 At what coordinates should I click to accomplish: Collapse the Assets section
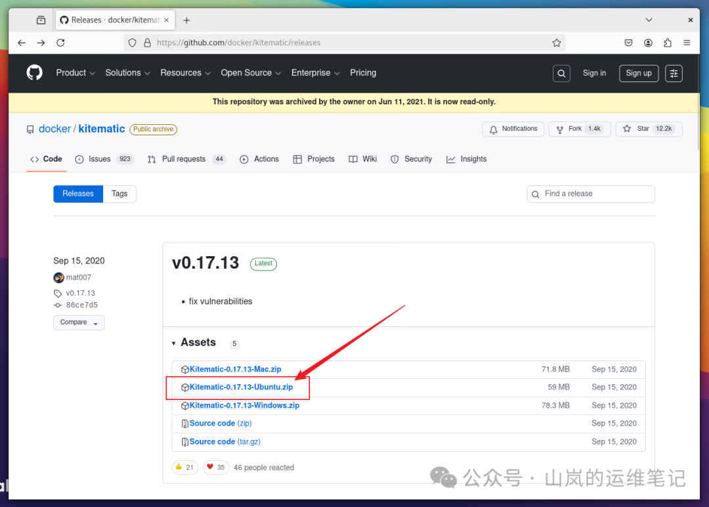click(x=175, y=342)
